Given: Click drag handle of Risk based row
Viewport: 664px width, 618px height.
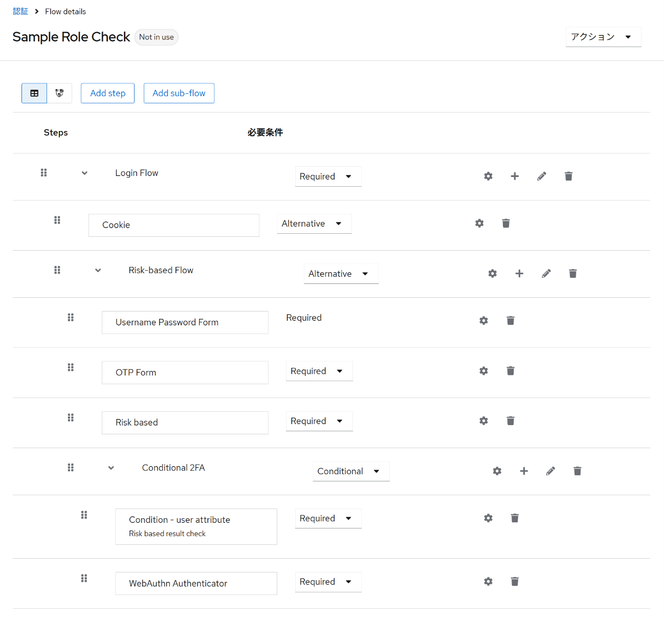Looking at the screenshot, I should pyautogui.click(x=71, y=417).
